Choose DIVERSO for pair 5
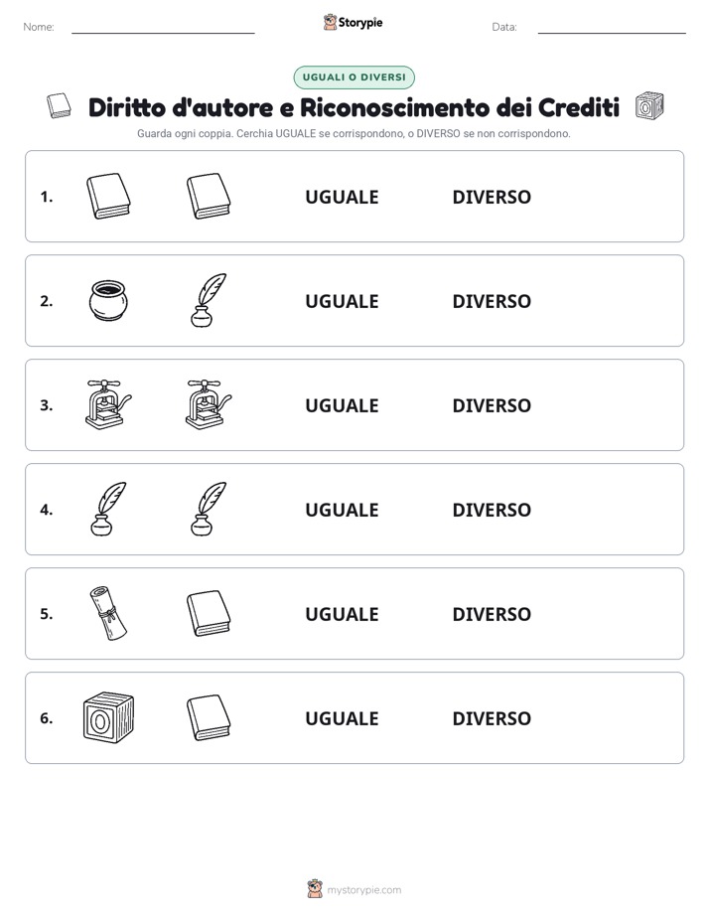Image resolution: width=709 pixels, height=918 pixels. pyautogui.click(x=492, y=614)
